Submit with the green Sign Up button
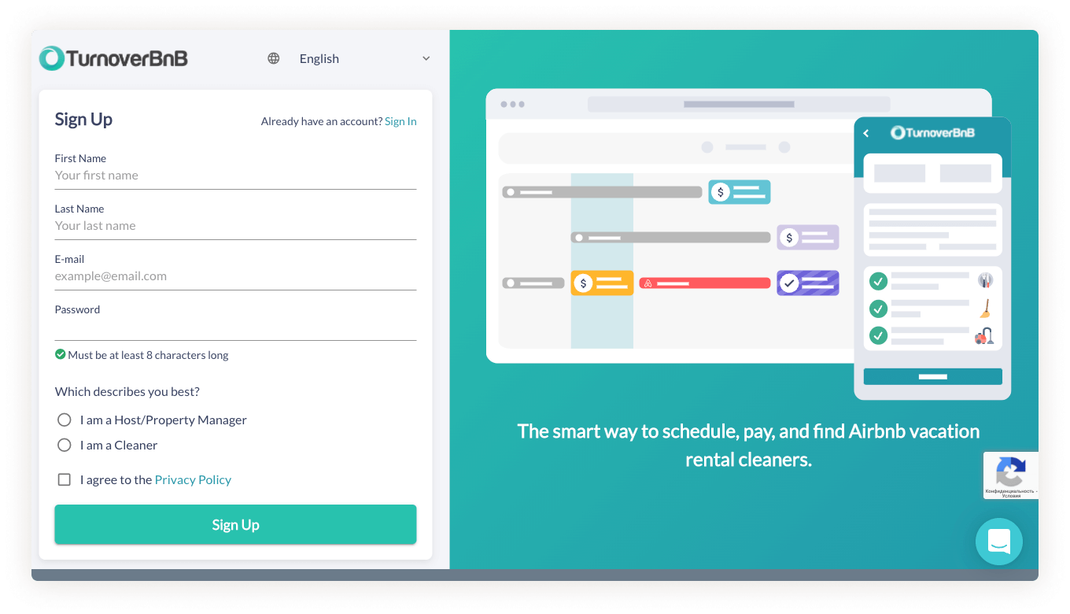Screen dimensions: 1070x614 (235, 524)
